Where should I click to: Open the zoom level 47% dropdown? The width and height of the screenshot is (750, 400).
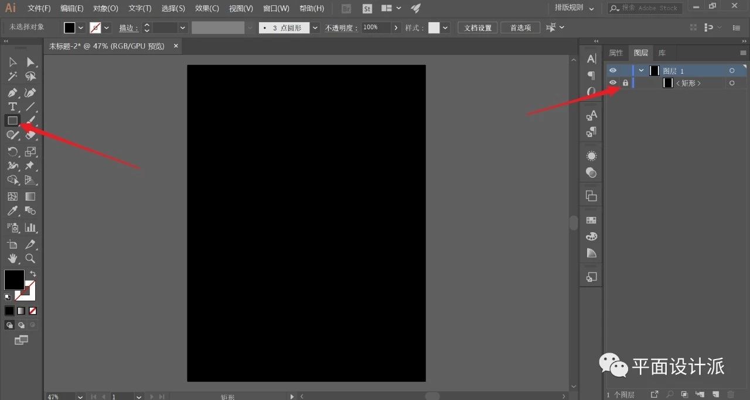point(80,396)
